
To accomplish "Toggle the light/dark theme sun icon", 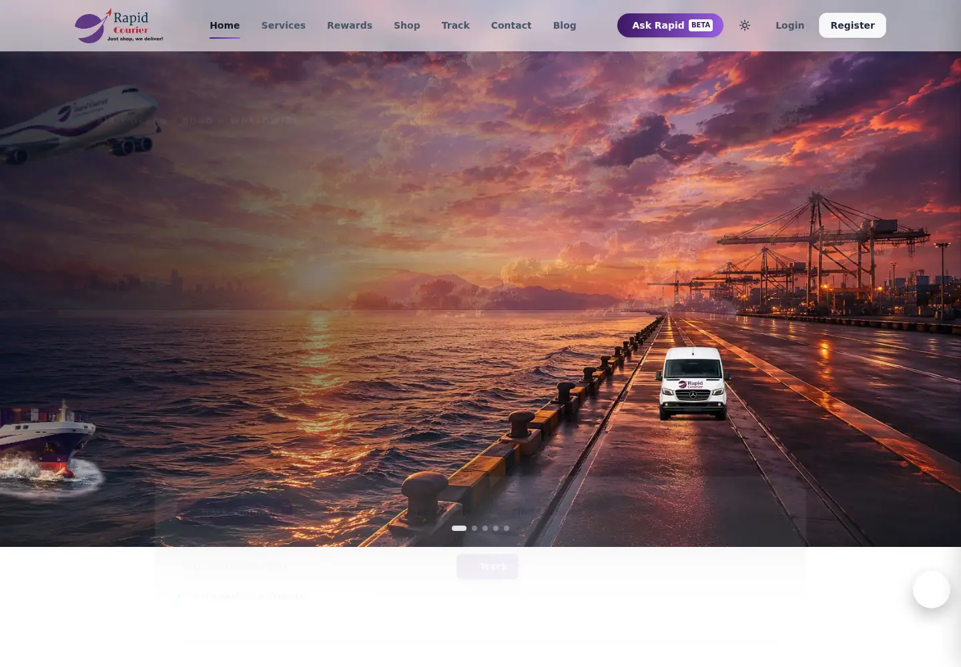I will point(745,25).
